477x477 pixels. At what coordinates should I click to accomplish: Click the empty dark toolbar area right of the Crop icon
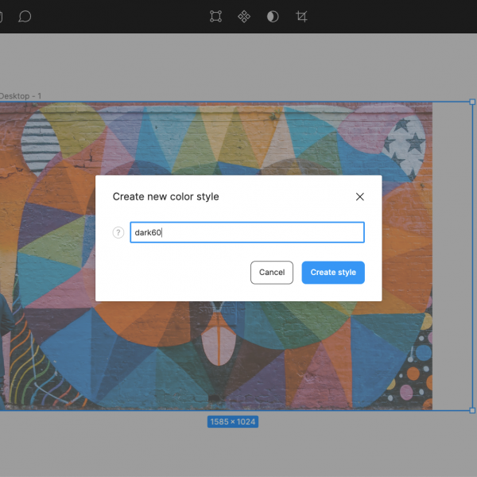pyautogui.click(x=397, y=16)
